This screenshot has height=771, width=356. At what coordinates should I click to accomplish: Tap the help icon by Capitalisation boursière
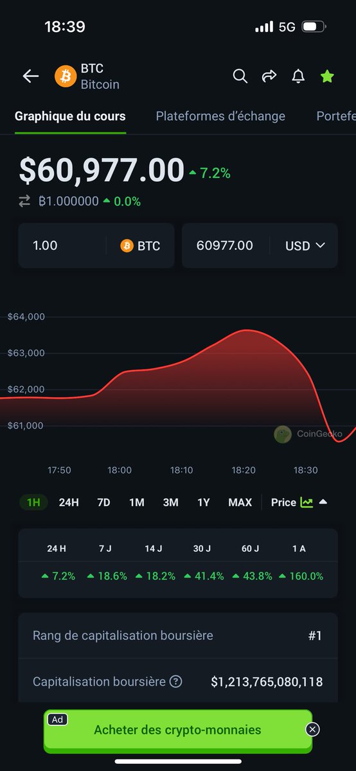175,682
